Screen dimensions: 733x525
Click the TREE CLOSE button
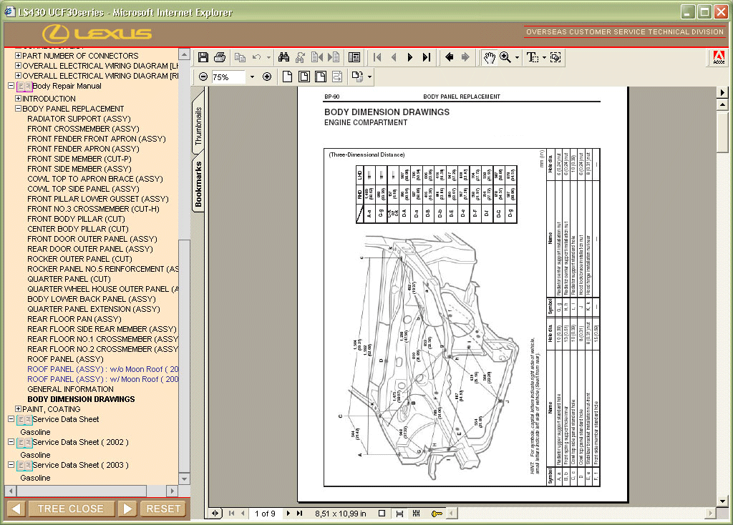[x=71, y=509]
